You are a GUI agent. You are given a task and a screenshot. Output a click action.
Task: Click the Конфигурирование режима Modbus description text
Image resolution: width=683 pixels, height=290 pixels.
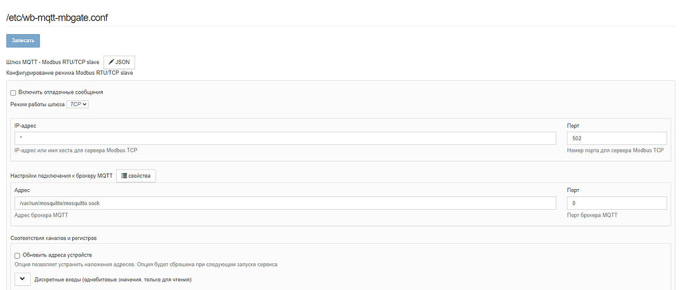tap(69, 73)
